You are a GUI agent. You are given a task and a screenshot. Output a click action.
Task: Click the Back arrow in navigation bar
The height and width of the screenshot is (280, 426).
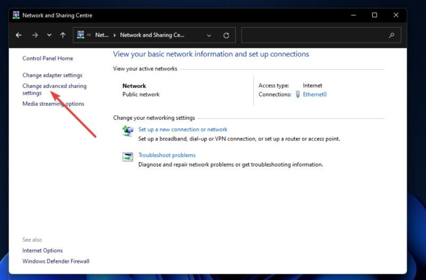(19, 35)
